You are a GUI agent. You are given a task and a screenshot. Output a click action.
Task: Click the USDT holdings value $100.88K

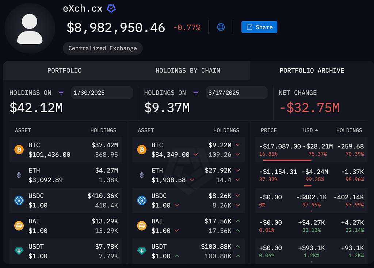(216, 246)
